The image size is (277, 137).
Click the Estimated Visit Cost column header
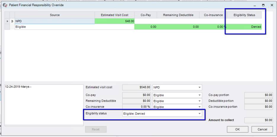coord(115,15)
